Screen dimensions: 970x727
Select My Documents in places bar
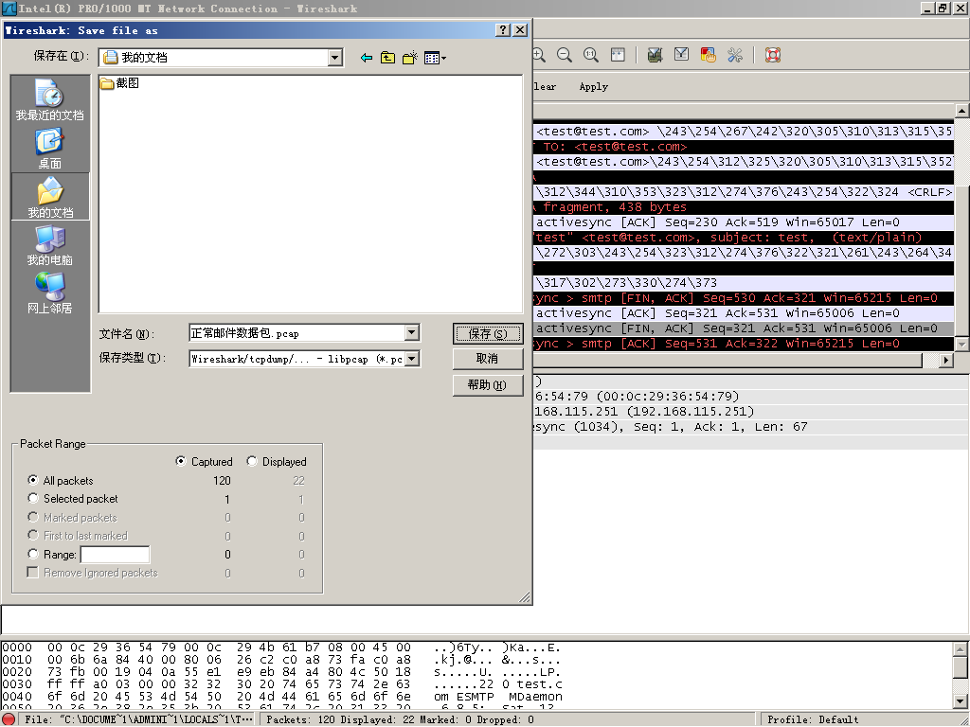click(x=49, y=197)
